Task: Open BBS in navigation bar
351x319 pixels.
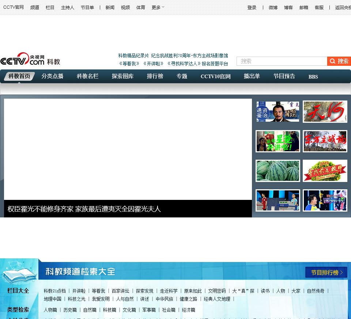Action: point(313,77)
